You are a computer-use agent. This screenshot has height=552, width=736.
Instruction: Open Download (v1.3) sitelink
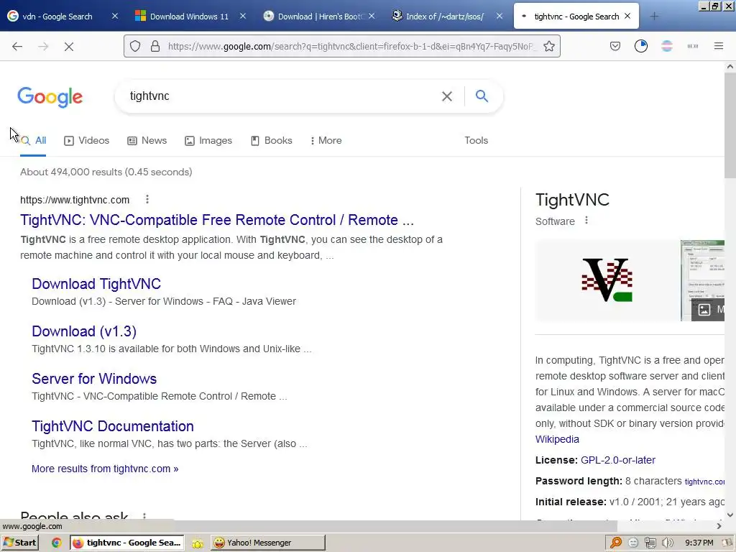click(84, 331)
